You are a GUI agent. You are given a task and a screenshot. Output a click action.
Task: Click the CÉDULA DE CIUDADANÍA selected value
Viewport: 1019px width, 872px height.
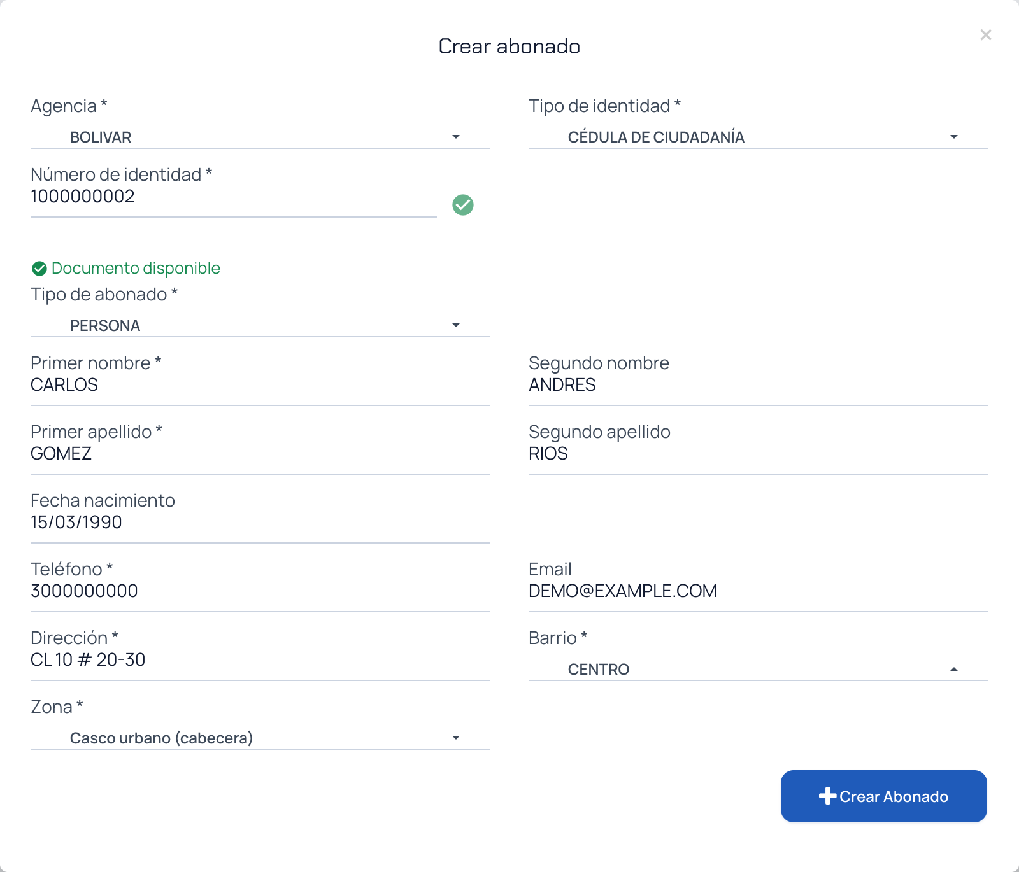coord(656,137)
